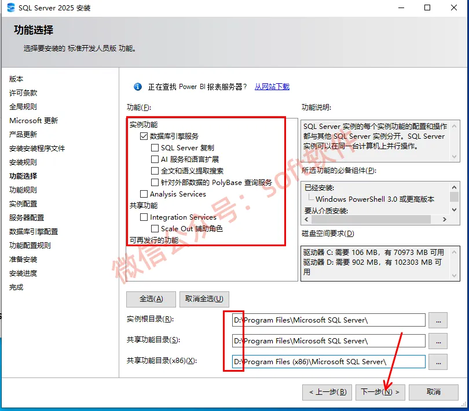Click the 全选(A) button

pyautogui.click(x=151, y=299)
